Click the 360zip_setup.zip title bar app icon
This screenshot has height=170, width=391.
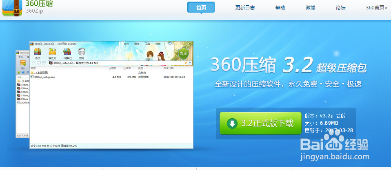[32, 44]
